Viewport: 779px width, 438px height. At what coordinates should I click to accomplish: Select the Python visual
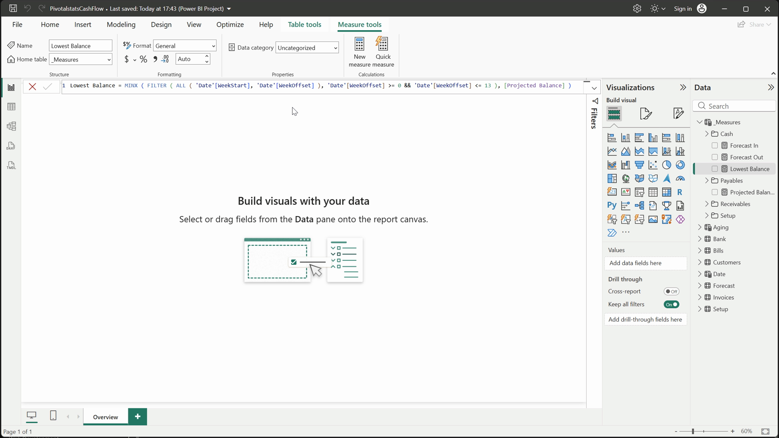[612, 206]
